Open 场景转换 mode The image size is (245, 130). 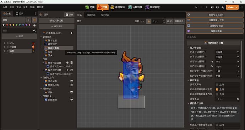135,7
